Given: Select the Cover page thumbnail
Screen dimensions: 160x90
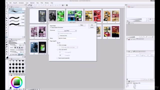Looking at the screenshot, I should pyautogui.click(x=42, y=16).
